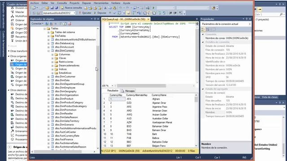Open the 100 % zoom dropdown

click(x=112, y=85)
